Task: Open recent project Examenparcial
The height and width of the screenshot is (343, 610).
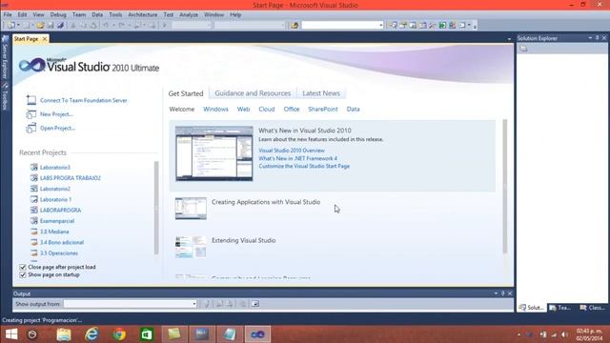Action: click(x=57, y=221)
